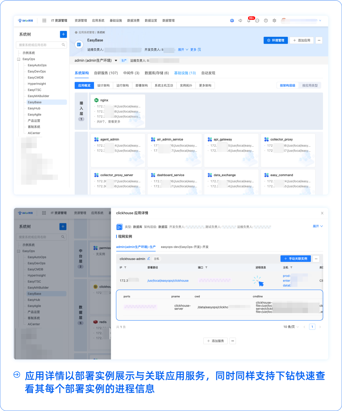The image size is (342, 411).
Task: Select AiCenter in the top screenshot system tree
Action: 34,133
